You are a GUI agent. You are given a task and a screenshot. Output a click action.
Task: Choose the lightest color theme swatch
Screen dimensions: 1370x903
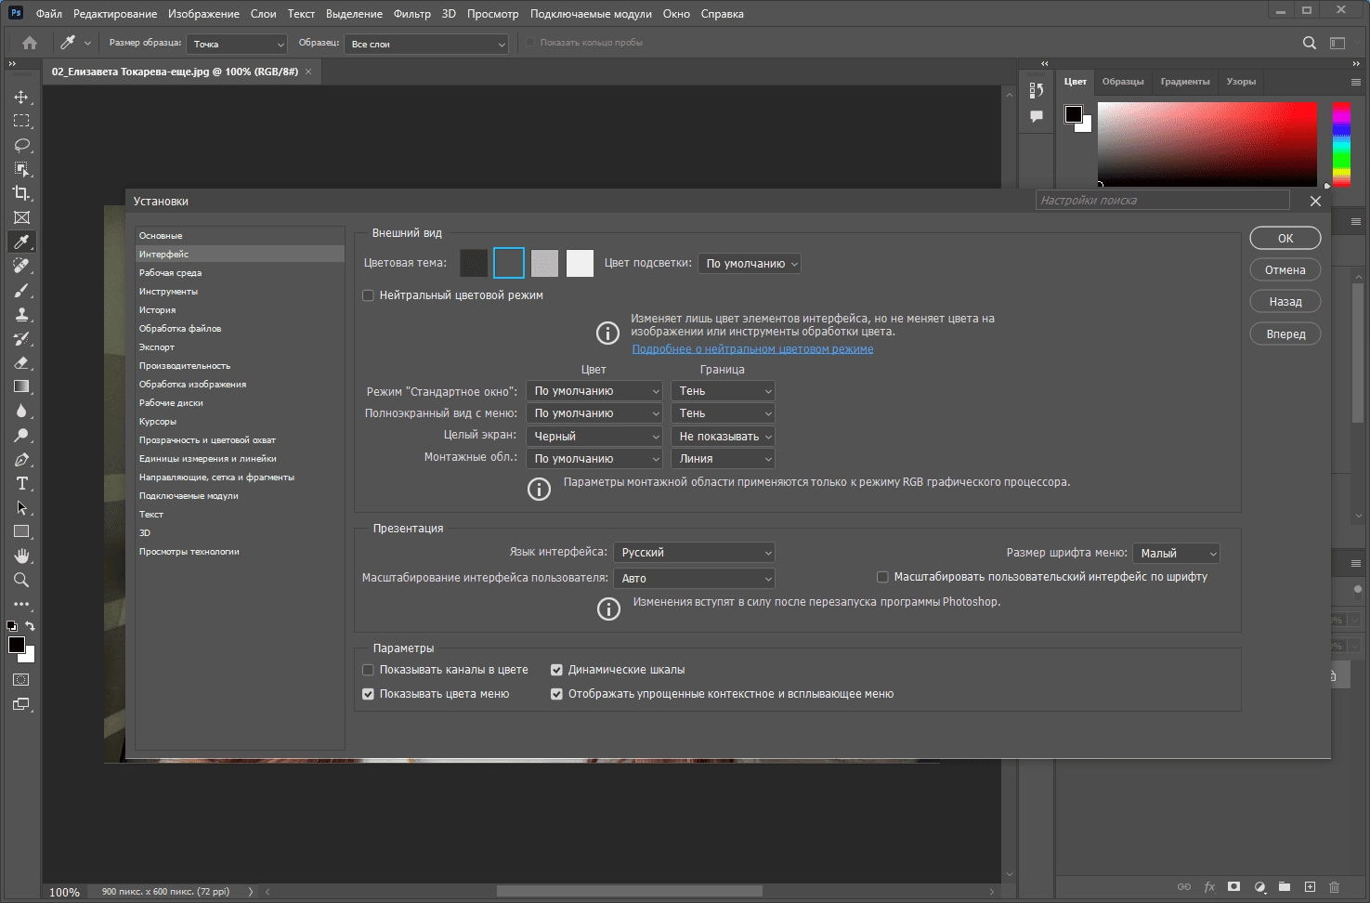(x=580, y=263)
